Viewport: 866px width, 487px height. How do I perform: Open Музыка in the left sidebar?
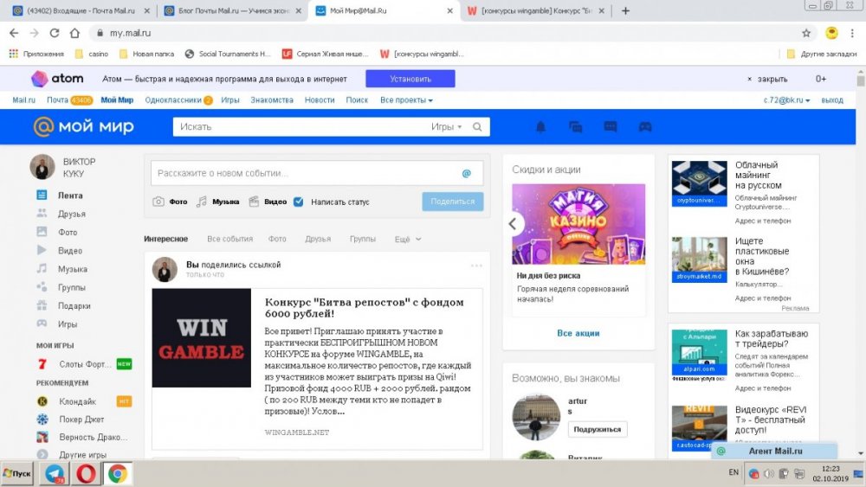point(72,269)
